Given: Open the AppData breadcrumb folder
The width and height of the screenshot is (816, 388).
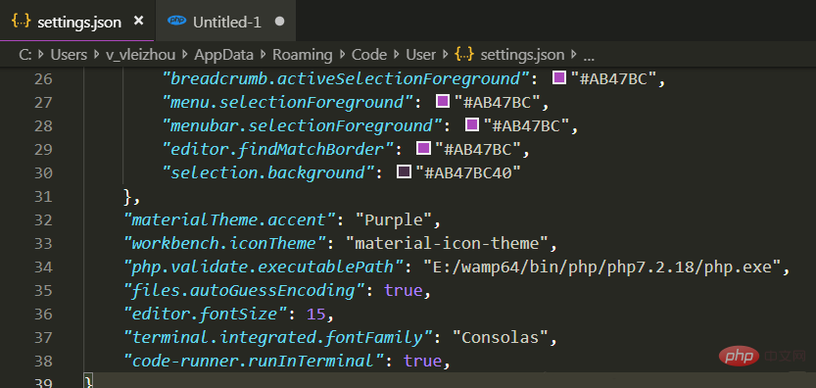Looking at the screenshot, I should 223,54.
